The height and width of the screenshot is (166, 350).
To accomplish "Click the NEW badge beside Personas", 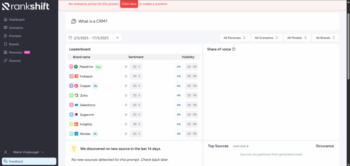I will pyautogui.click(x=27, y=52).
